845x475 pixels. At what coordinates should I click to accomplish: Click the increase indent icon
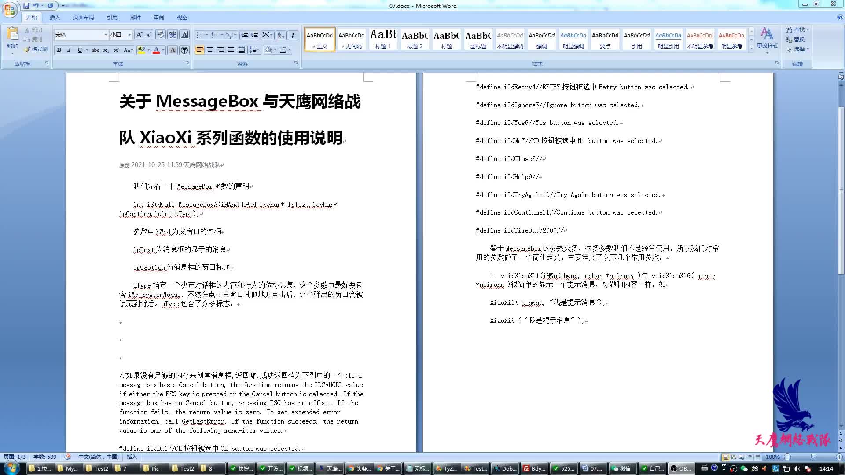click(255, 35)
